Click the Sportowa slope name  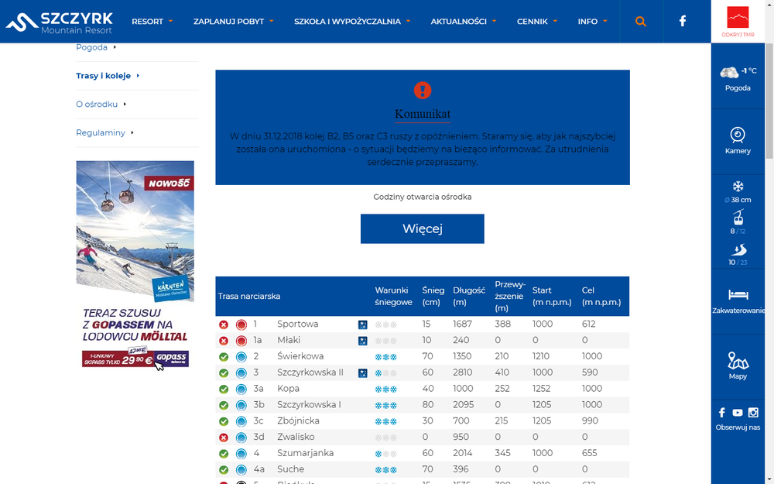(x=298, y=324)
